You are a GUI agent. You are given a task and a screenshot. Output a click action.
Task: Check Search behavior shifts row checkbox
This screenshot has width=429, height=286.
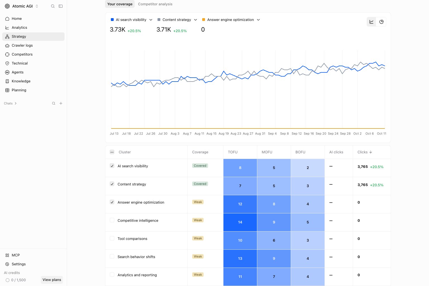coord(112,256)
